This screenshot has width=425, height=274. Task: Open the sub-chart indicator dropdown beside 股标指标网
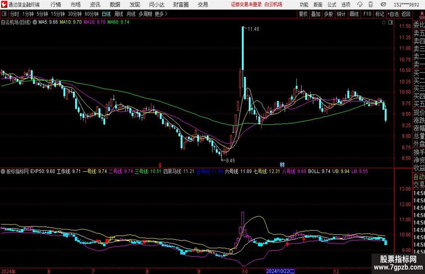click(x=3, y=171)
